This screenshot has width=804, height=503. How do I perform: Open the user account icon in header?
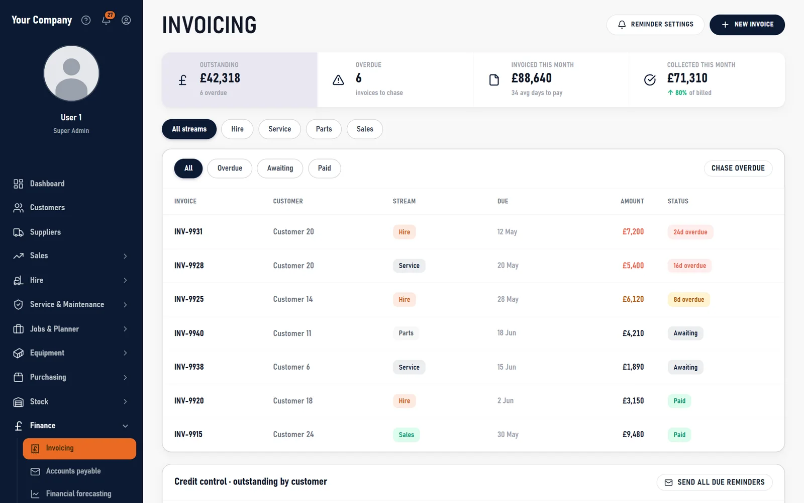tap(126, 20)
